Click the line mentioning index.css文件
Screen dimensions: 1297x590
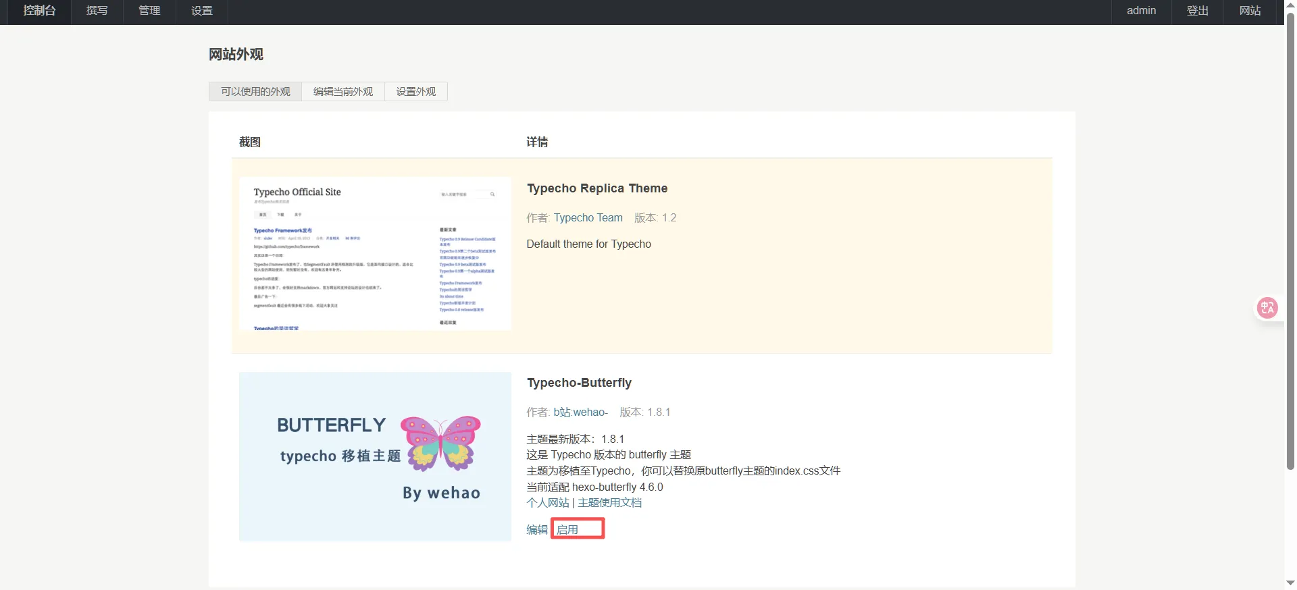684,471
